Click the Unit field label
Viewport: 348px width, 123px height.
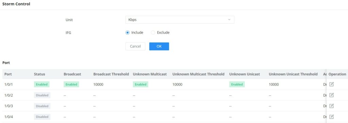click(69, 20)
